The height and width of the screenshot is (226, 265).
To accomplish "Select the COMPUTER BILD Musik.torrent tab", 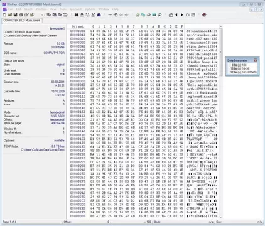I will (22, 21).
